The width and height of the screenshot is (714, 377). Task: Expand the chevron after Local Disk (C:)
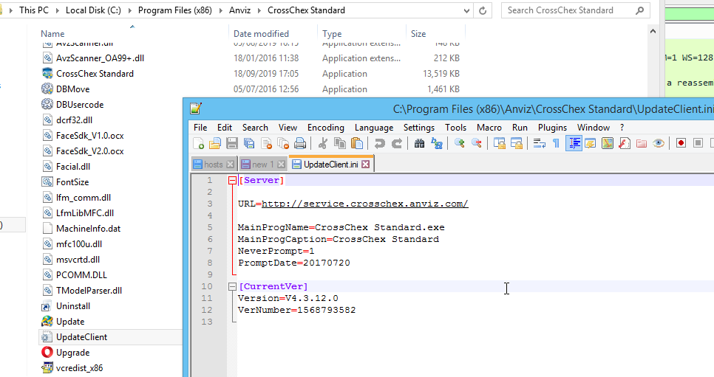click(129, 10)
